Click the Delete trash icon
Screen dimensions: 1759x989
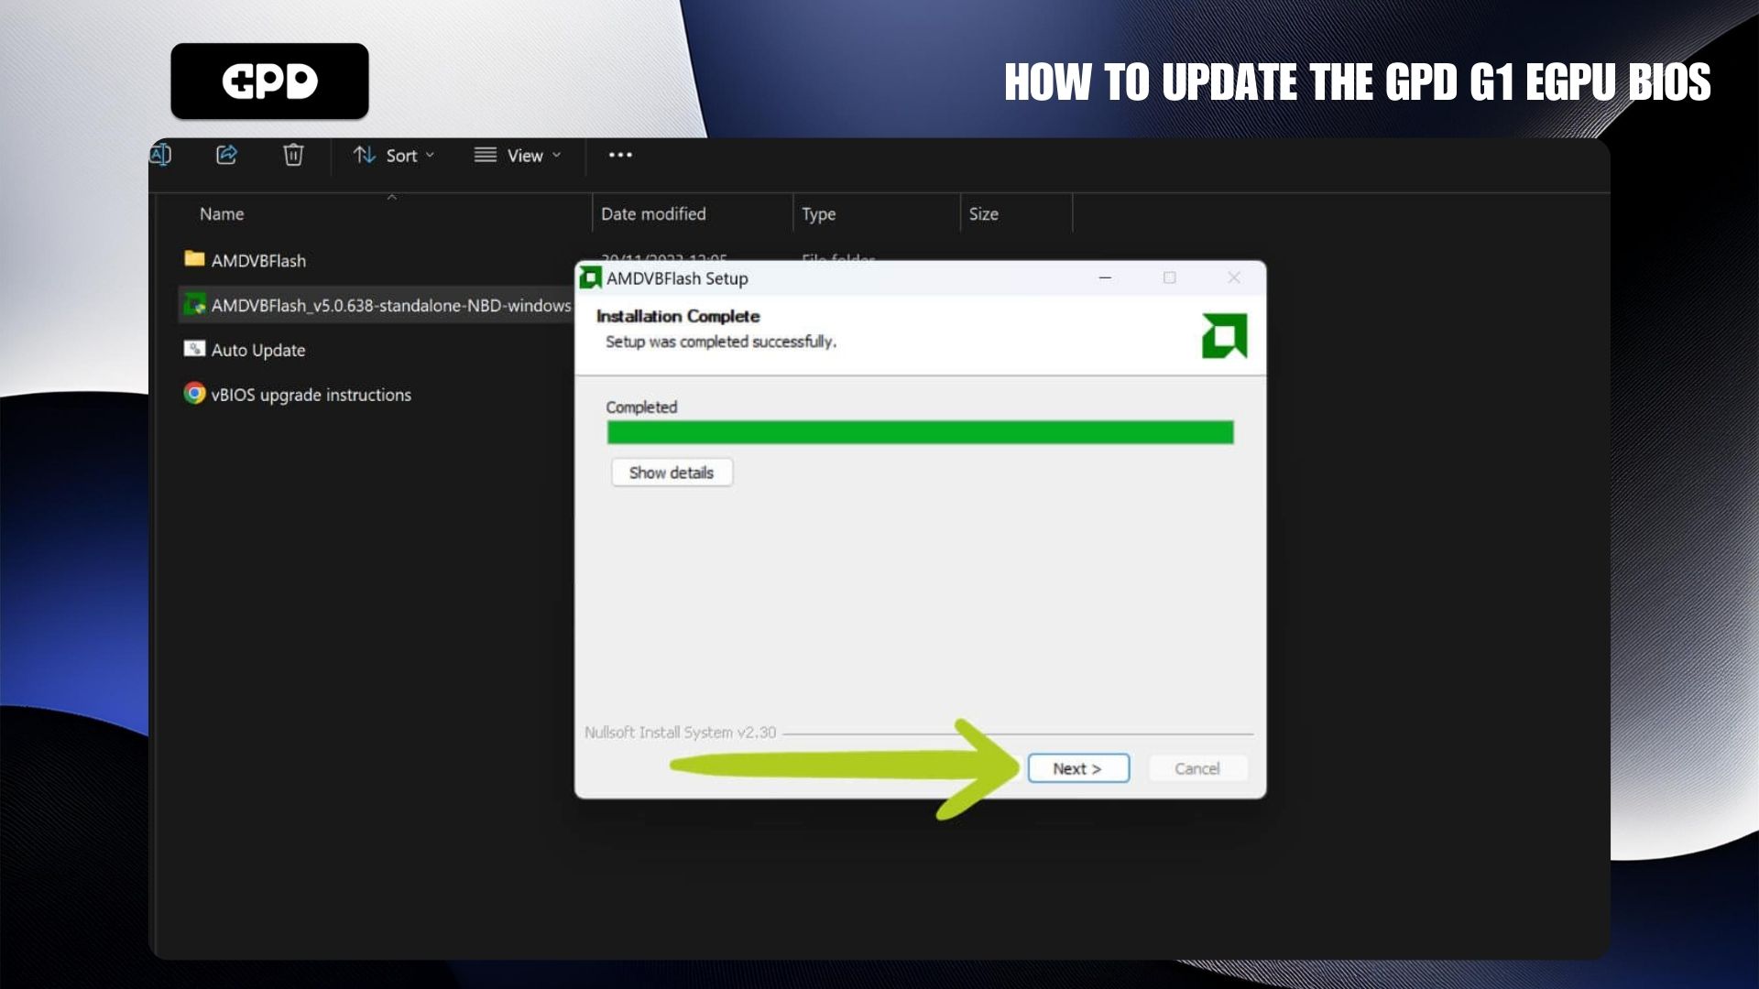pos(293,155)
